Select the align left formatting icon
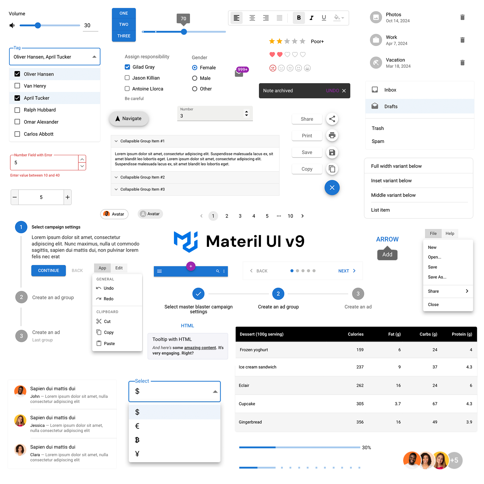This screenshot has width=484, height=484. 237,18
